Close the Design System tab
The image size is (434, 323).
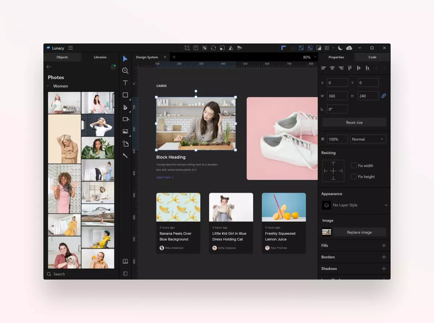165,57
